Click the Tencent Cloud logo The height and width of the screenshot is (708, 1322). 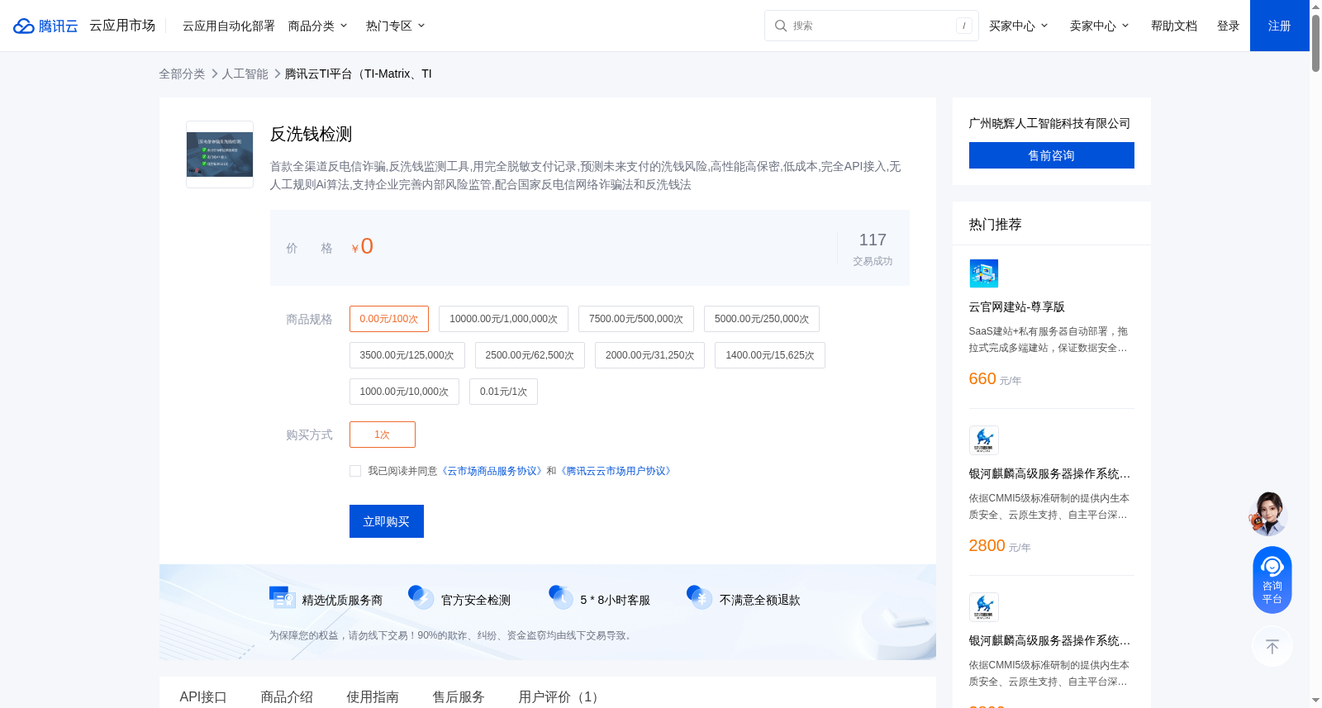(x=45, y=26)
